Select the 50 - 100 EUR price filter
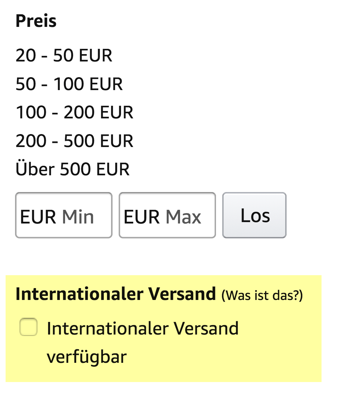Viewport: 346px width, 396px height. coord(69,84)
